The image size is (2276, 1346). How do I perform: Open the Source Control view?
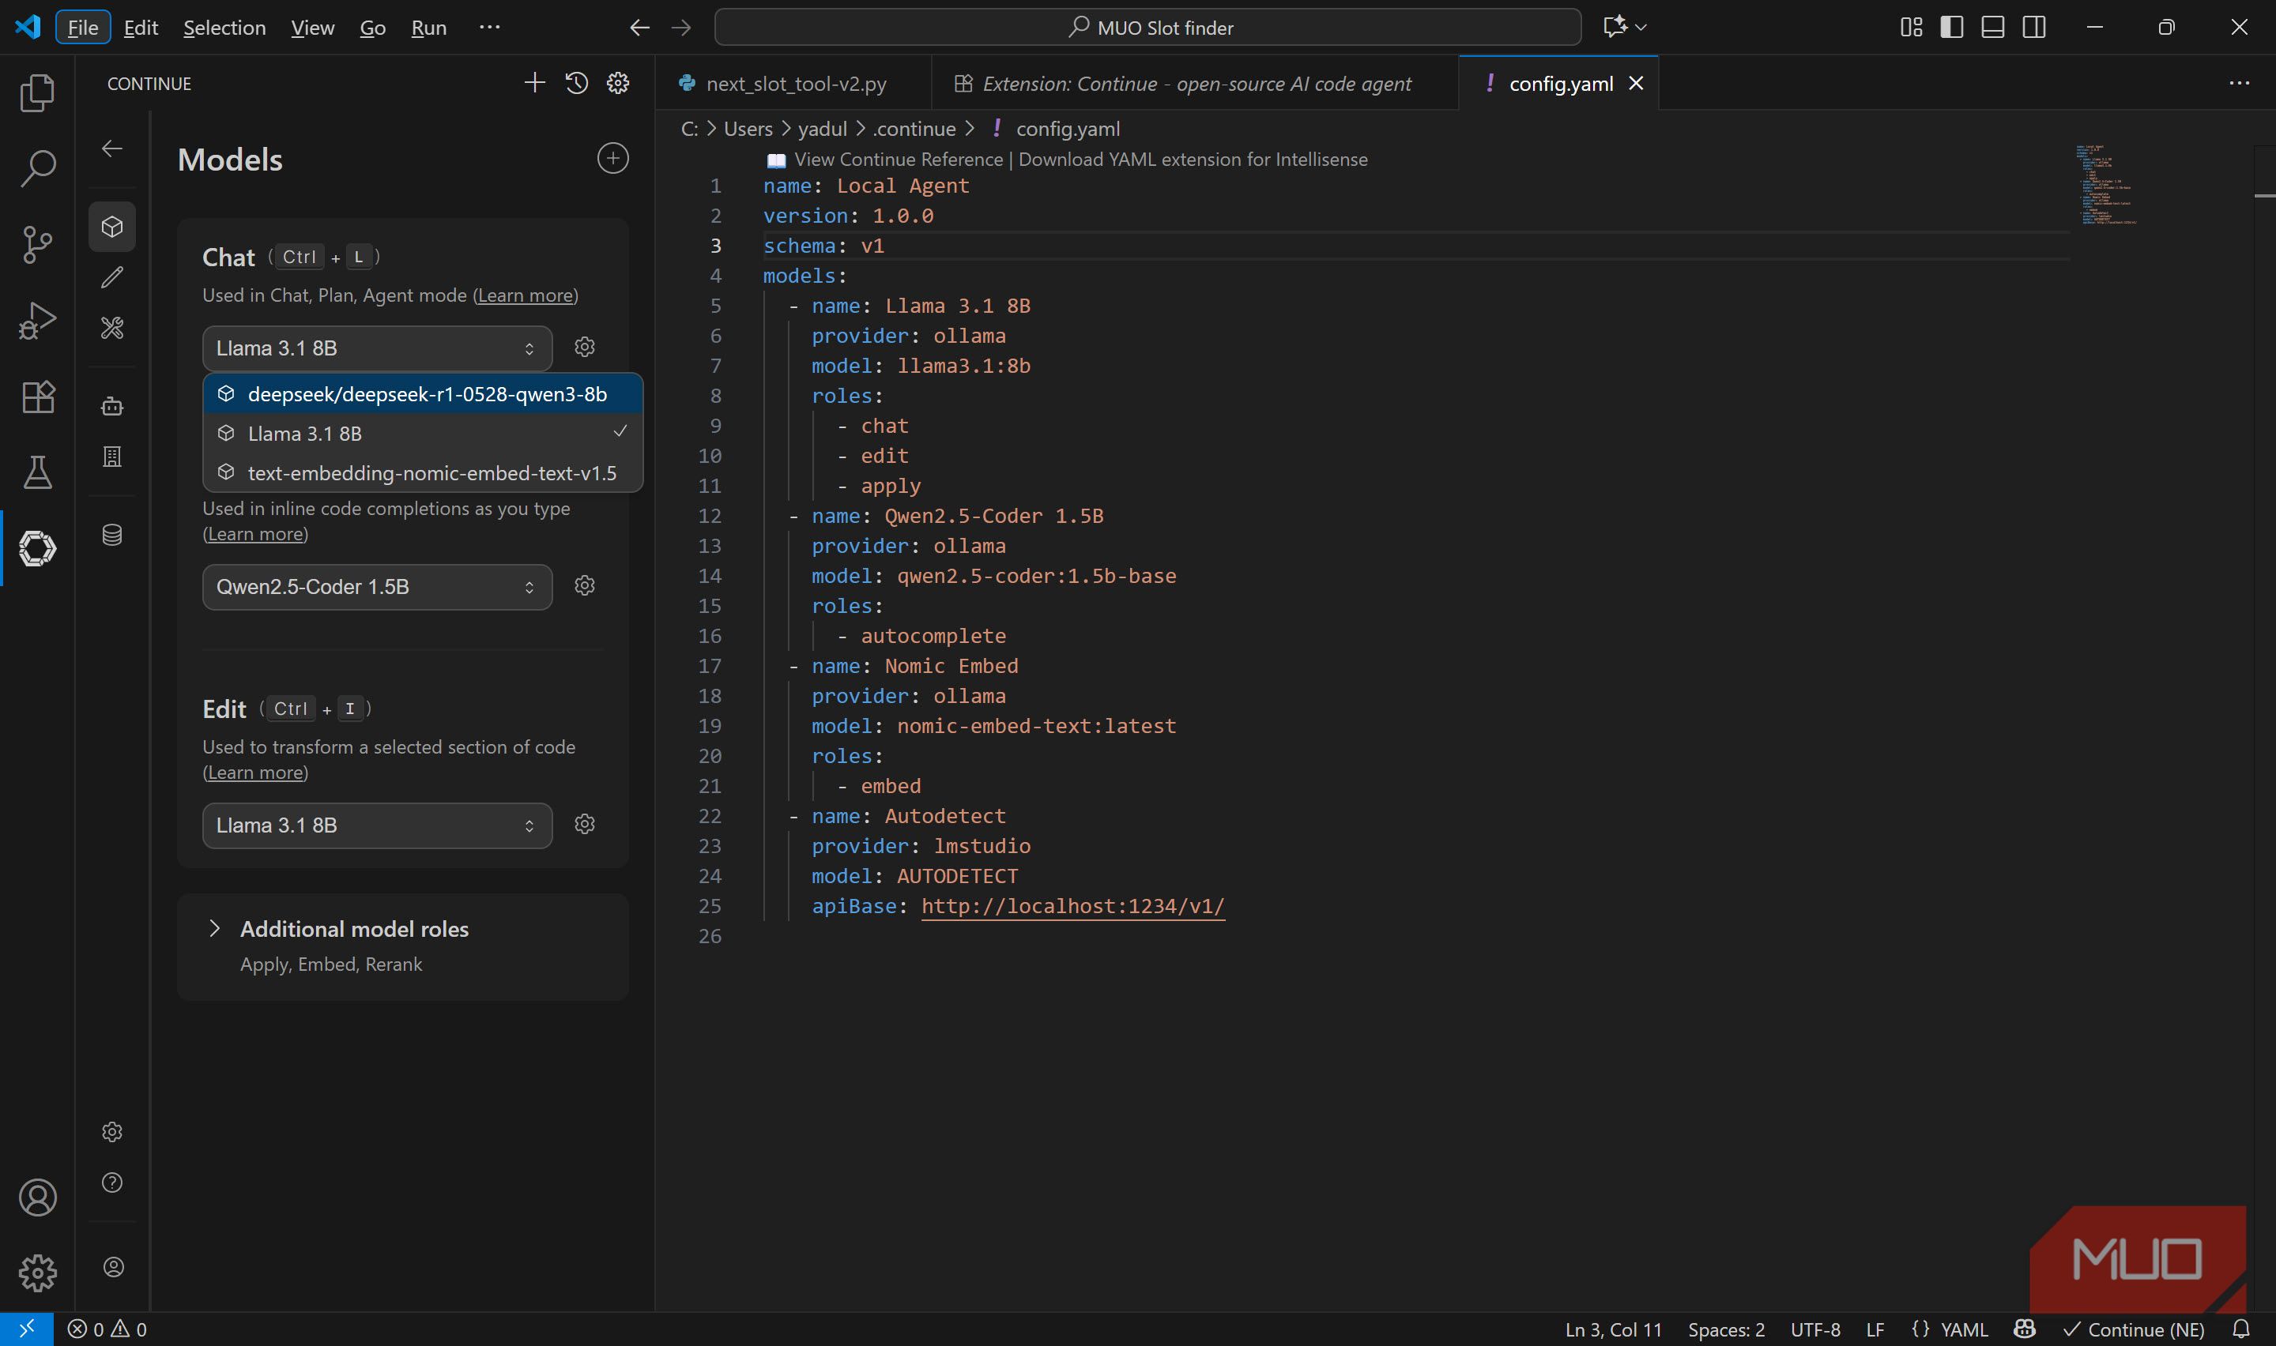tap(37, 244)
